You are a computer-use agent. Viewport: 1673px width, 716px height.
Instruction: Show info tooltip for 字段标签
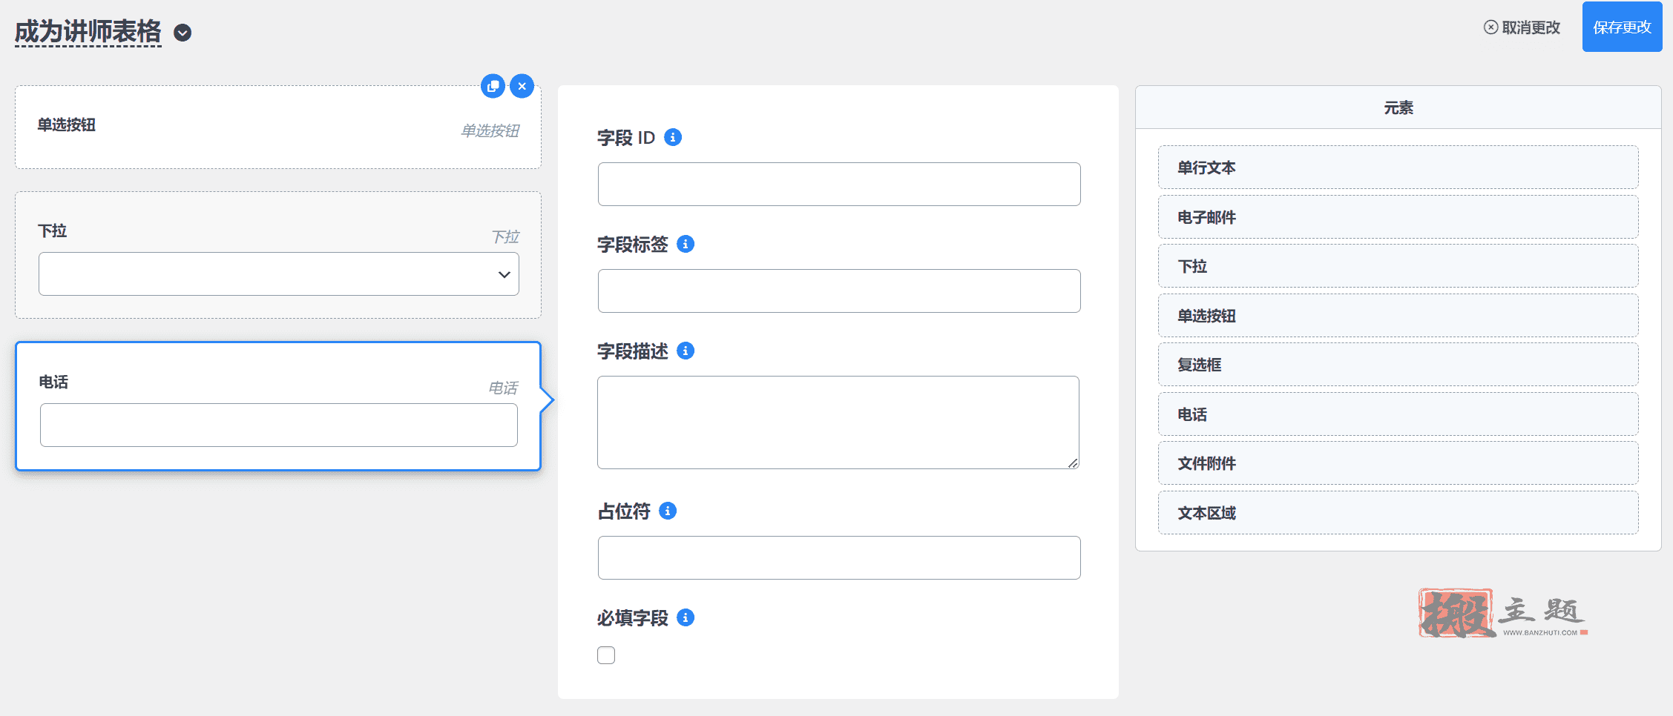pyautogui.click(x=686, y=244)
